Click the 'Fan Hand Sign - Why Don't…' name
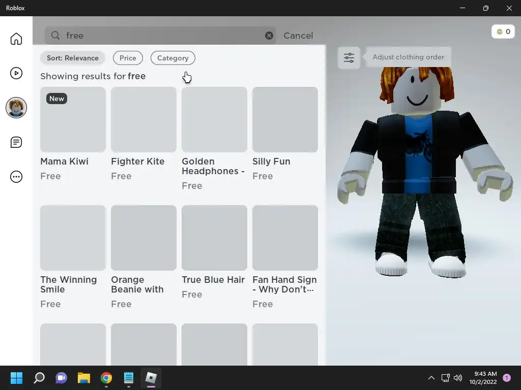The image size is (521, 390). pos(284,284)
